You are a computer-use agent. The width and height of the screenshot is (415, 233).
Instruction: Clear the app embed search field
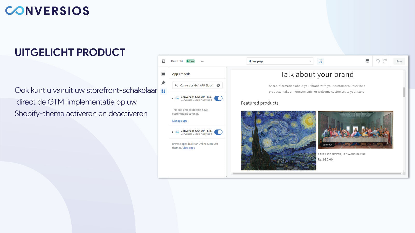coord(218,85)
